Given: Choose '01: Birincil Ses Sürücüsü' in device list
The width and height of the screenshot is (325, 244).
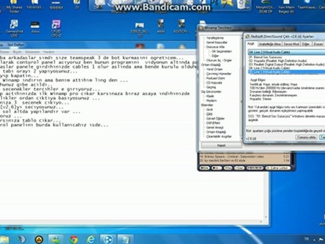Looking at the screenshot, I should [286, 57].
